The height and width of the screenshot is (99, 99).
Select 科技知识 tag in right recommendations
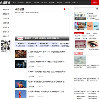point(95,33)
